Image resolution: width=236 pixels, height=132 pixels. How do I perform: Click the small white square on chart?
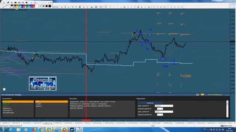(4, 89)
